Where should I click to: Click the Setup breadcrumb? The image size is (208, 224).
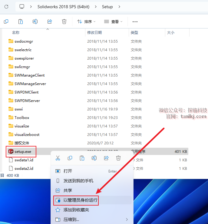coord(107,7)
